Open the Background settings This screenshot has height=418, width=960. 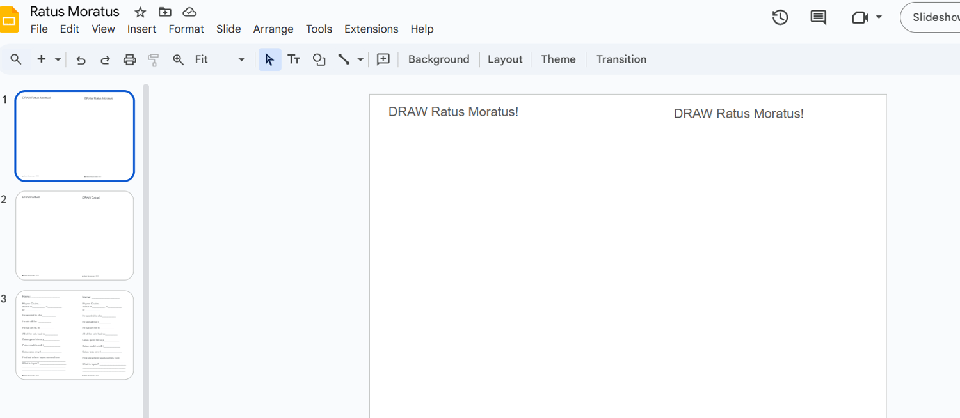tap(438, 59)
